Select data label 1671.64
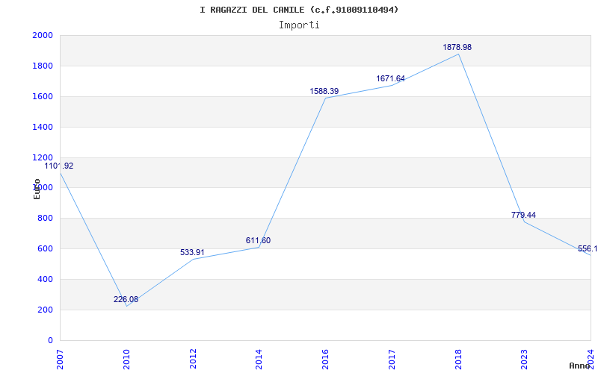The image size is (598, 373). [390, 78]
